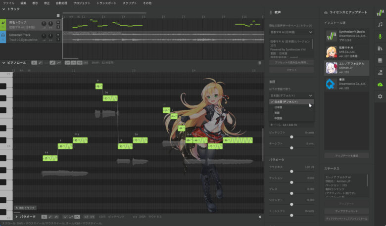Image resolution: width=386 pixels, height=226 pixels.
Task: Mute the Unnamed Track (M button)
Action: tap(58, 35)
